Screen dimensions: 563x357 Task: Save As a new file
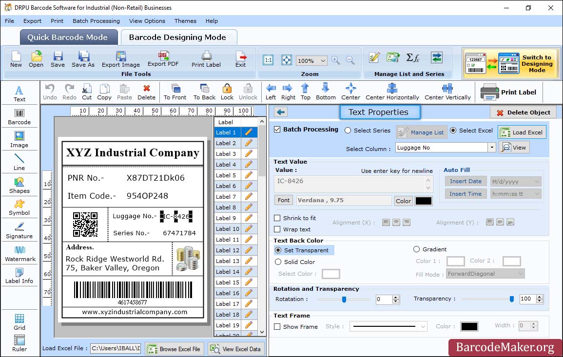(83, 59)
